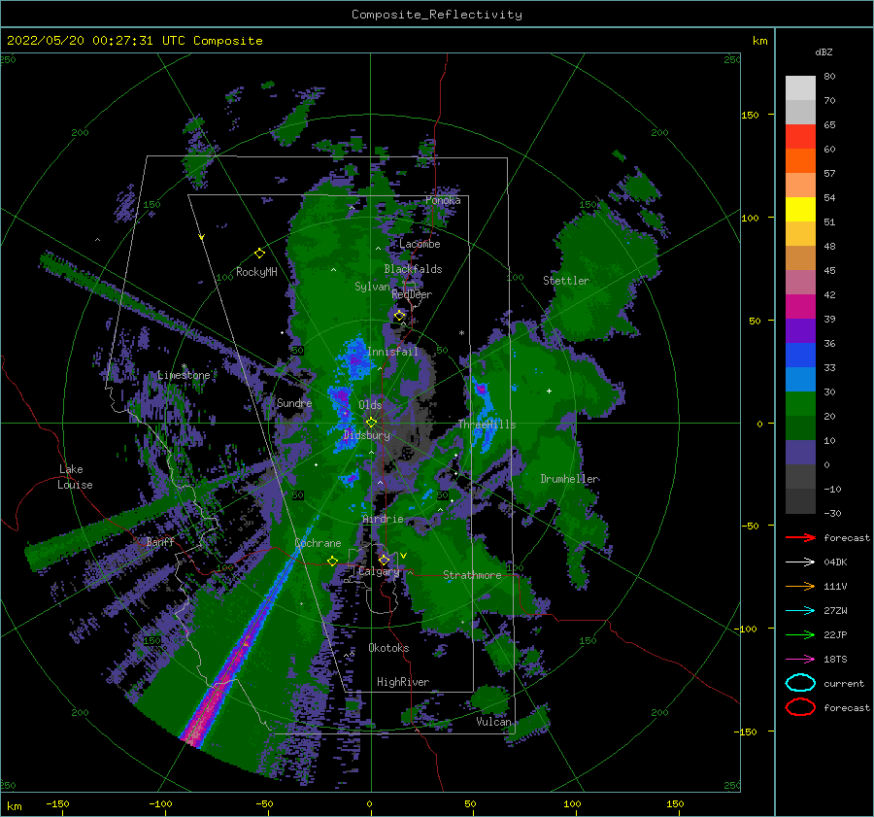
Task: Click the Sylvan label
Action: [372, 287]
